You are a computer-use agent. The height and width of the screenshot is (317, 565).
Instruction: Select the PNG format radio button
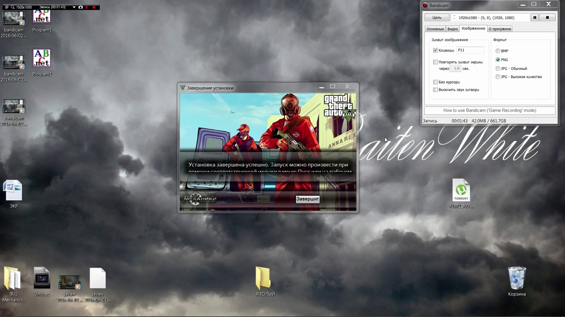pos(498,59)
